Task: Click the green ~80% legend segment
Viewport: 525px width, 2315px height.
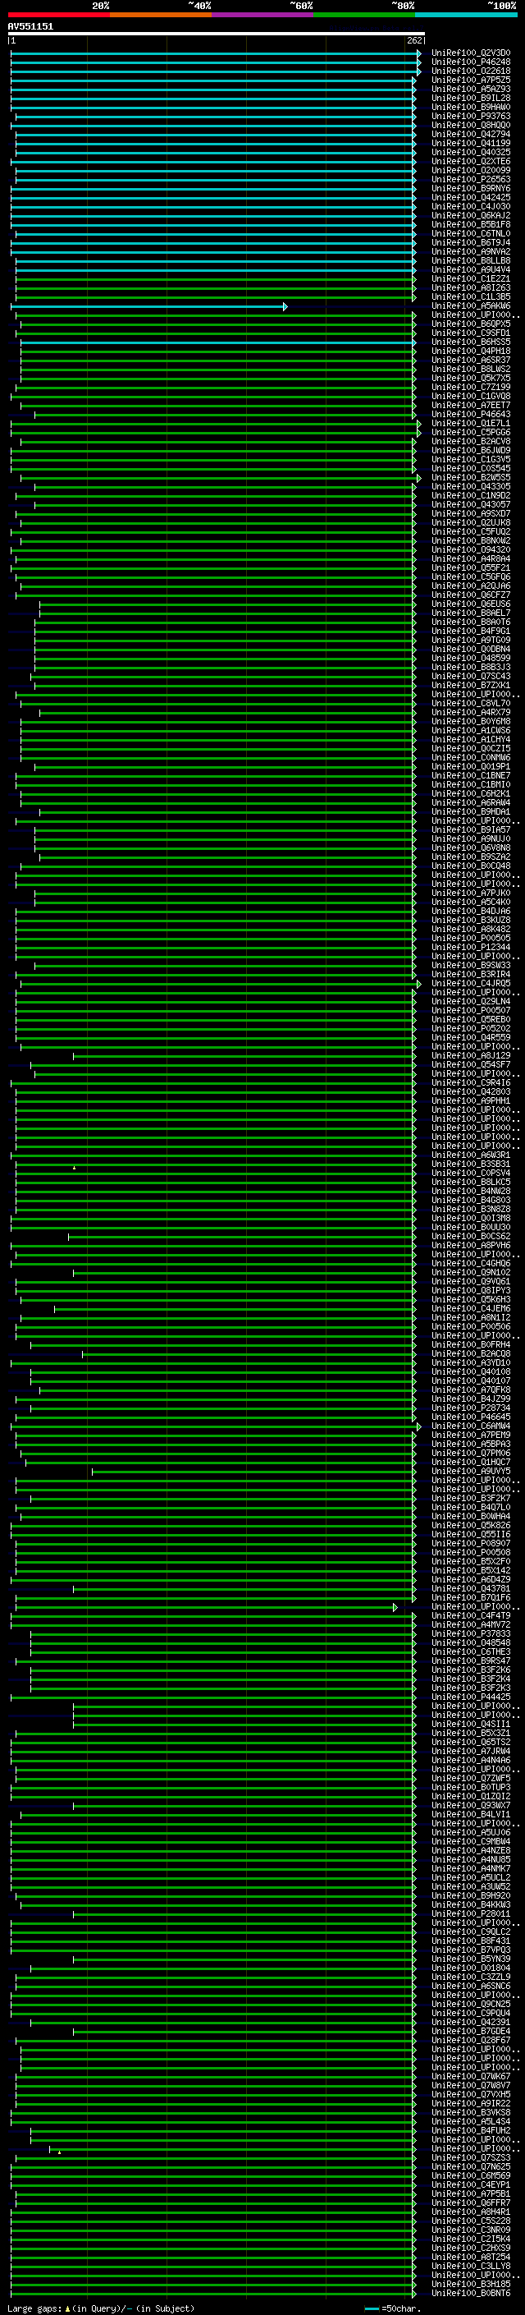Action: (364, 15)
